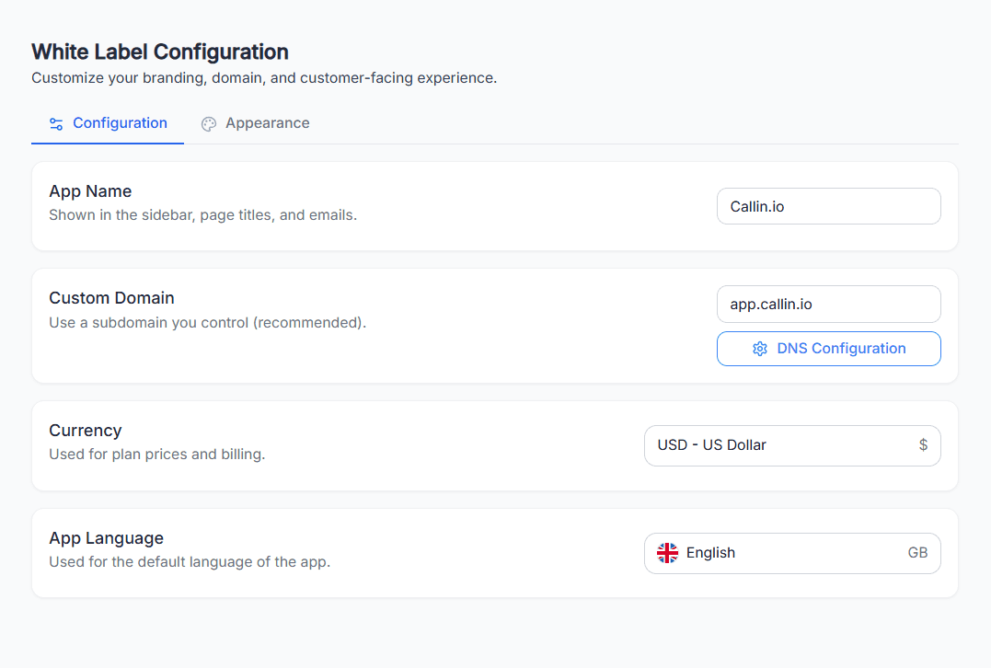
Task: Focus the App Name field containing Callin.io
Action: [828, 206]
